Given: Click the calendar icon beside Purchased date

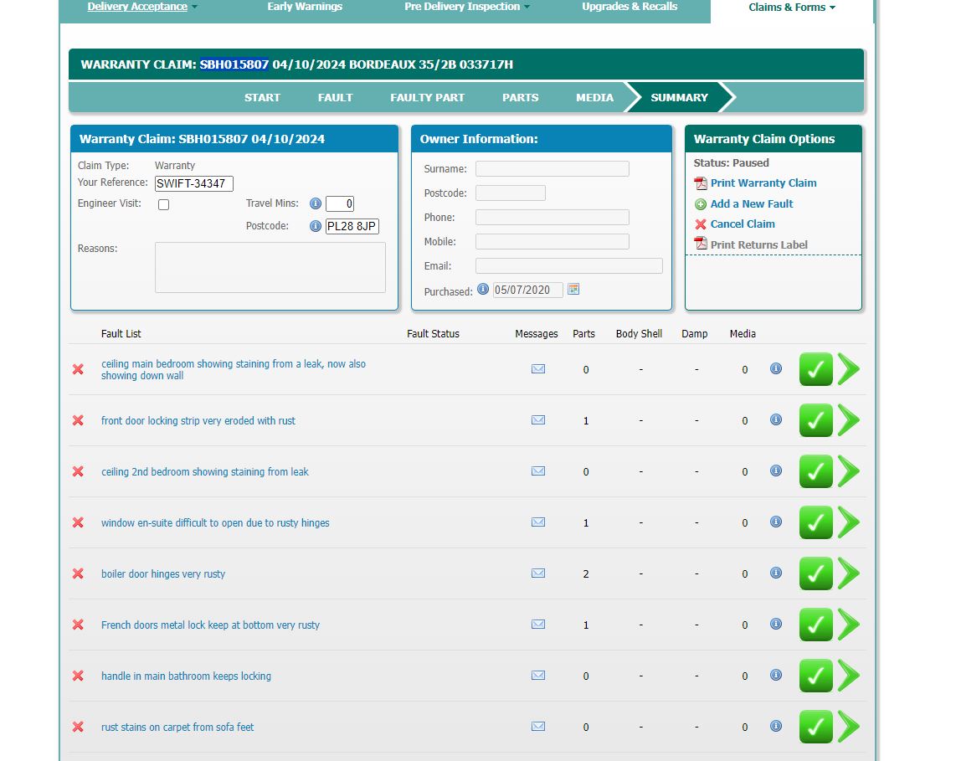Looking at the screenshot, I should (x=573, y=290).
